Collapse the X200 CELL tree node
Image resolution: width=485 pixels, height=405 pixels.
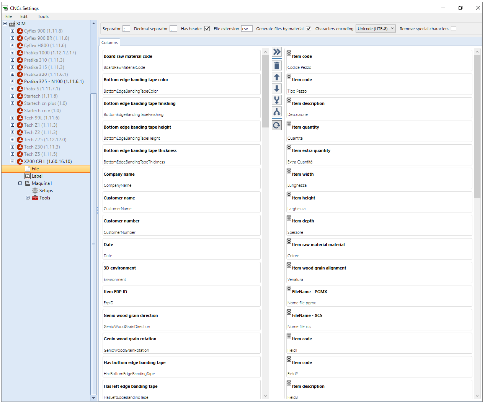coord(12,162)
